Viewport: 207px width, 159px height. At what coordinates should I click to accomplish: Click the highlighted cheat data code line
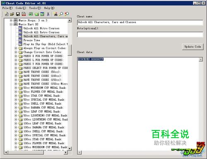(x=91, y=59)
